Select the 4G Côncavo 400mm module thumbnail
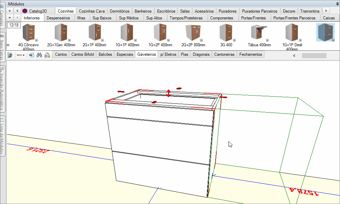Screen dimensions: 340x204 pyautogui.click(x=28, y=33)
